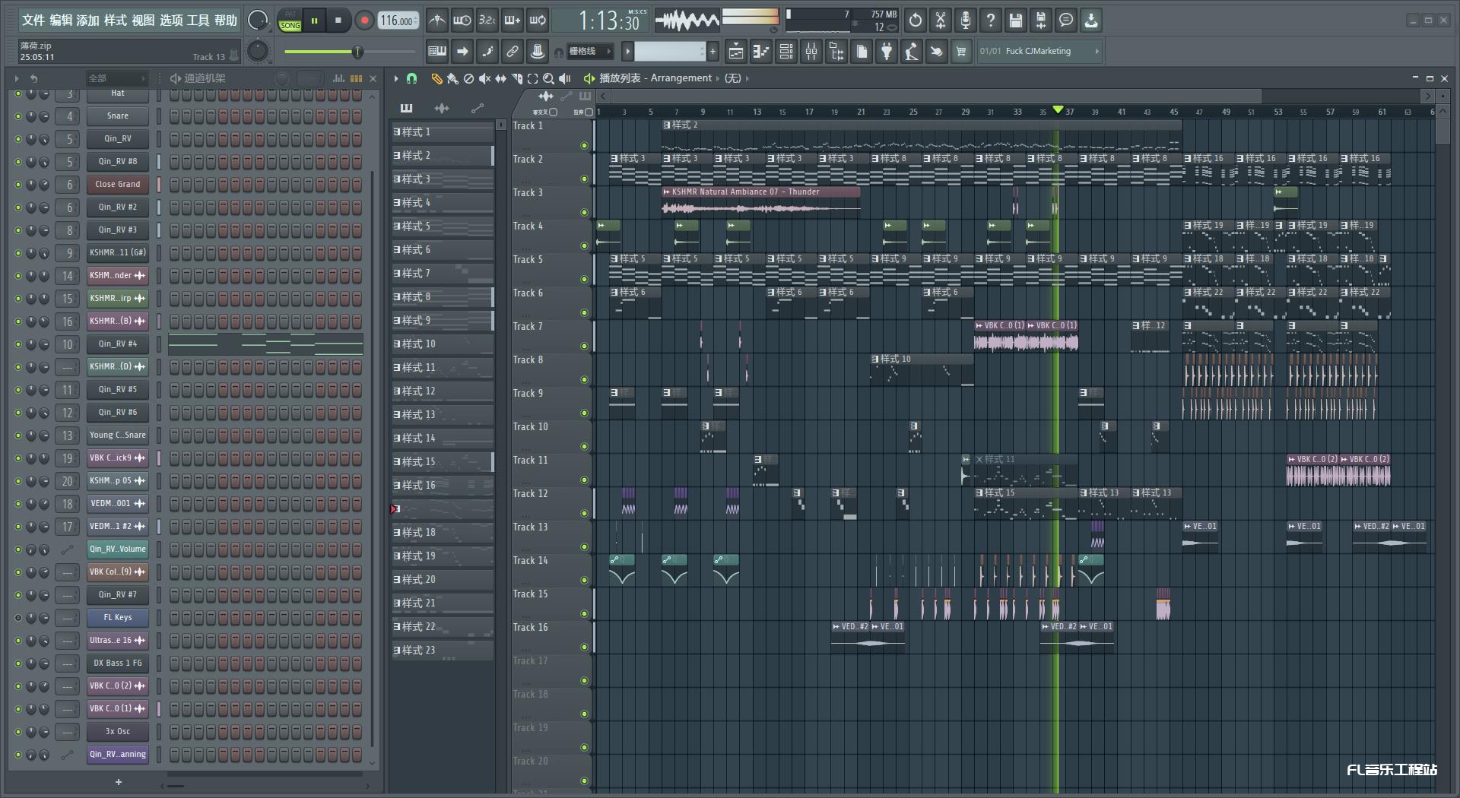Viewport: 1460px width, 798px height.
Task: Open the 样式 menu
Action: click(x=116, y=21)
